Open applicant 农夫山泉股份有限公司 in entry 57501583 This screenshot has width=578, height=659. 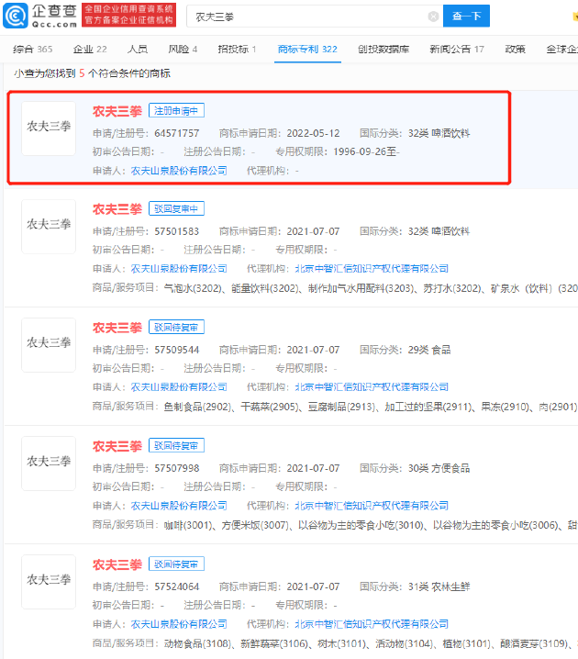(x=179, y=269)
